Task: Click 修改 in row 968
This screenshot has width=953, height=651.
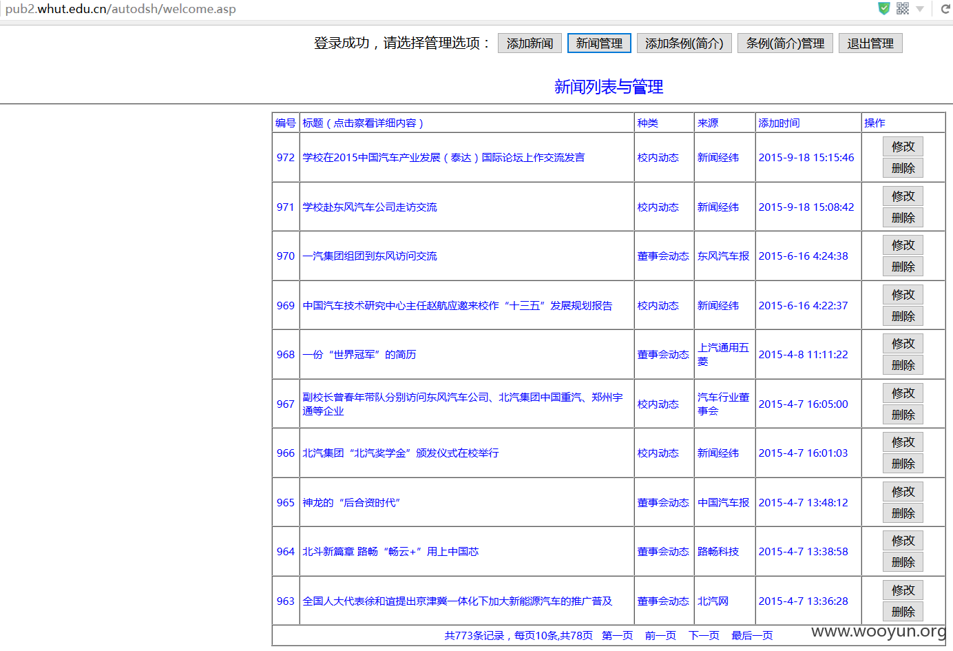Action: (903, 344)
